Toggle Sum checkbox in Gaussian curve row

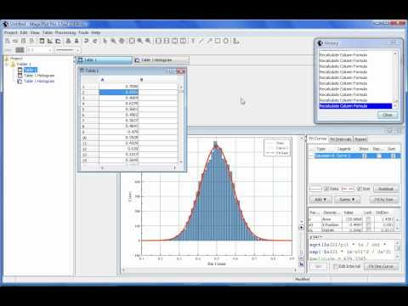(393, 156)
